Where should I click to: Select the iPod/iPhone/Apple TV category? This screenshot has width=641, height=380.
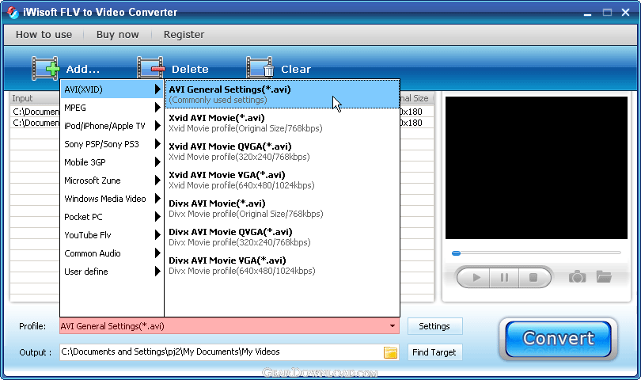pyautogui.click(x=112, y=126)
